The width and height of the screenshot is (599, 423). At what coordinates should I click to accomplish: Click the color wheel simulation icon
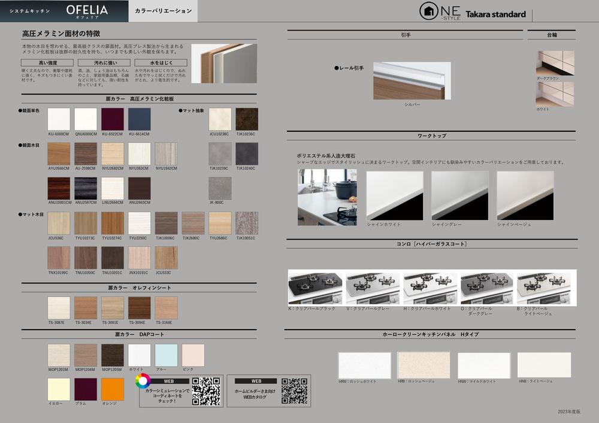coord(143,380)
